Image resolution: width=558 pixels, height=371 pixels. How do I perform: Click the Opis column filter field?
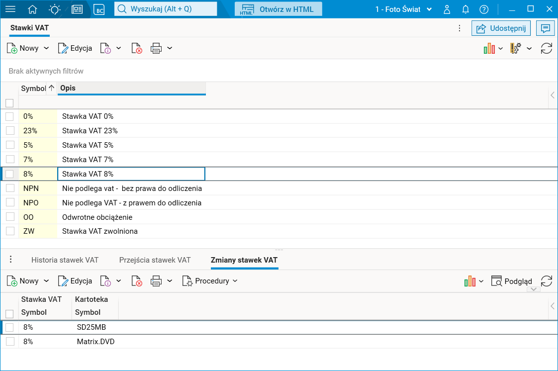[131, 103]
